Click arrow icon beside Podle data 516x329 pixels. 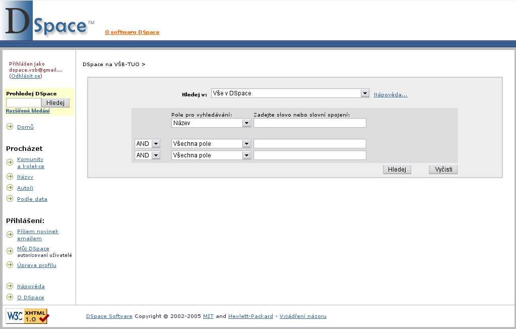click(x=10, y=198)
